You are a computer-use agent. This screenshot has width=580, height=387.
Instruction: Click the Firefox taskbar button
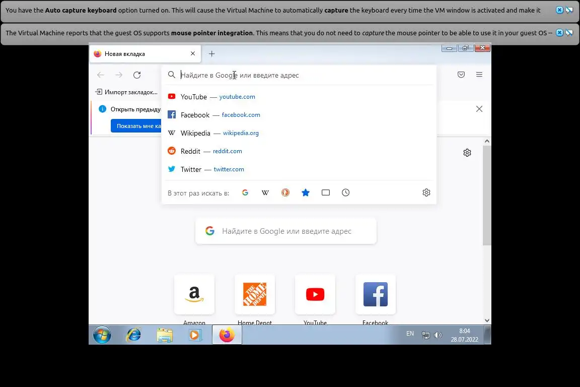click(x=227, y=335)
